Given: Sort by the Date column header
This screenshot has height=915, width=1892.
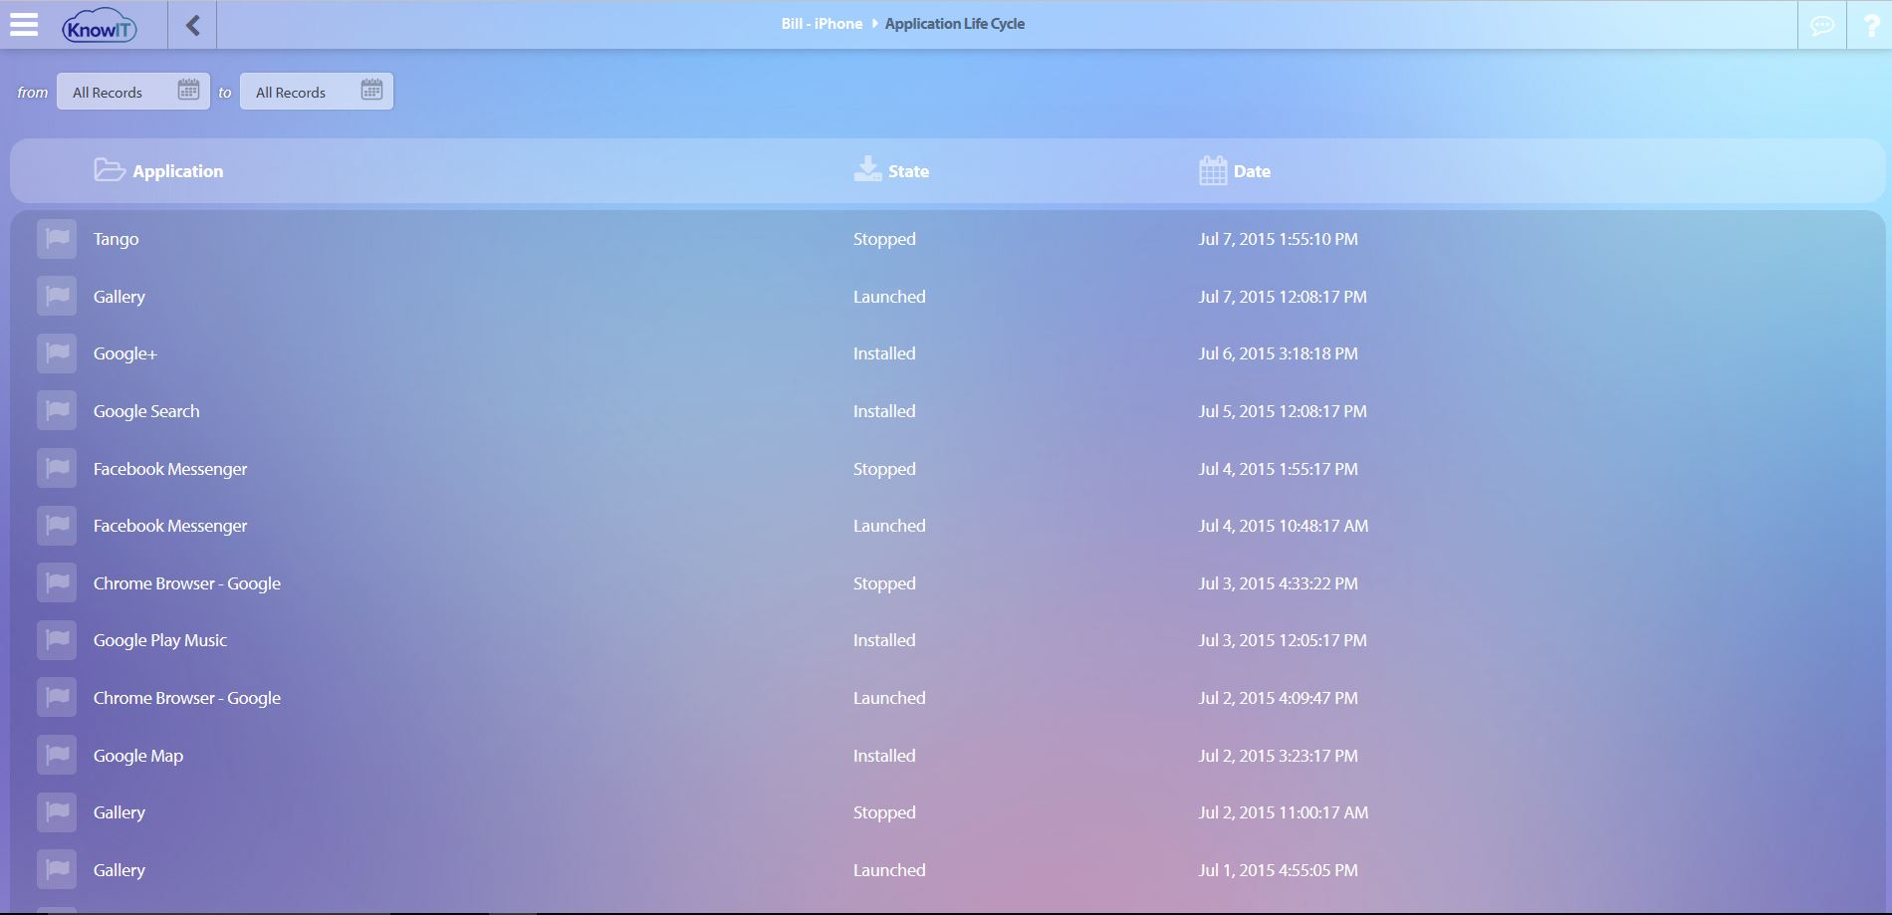Looking at the screenshot, I should (x=1252, y=171).
